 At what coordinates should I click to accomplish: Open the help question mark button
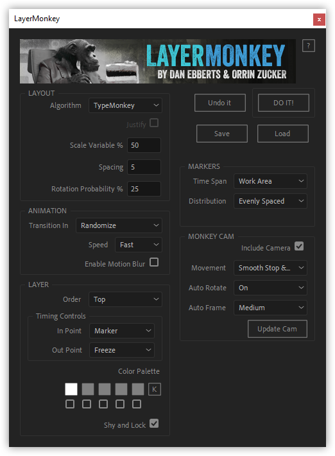pyautogui.click(x=308, y=46)
